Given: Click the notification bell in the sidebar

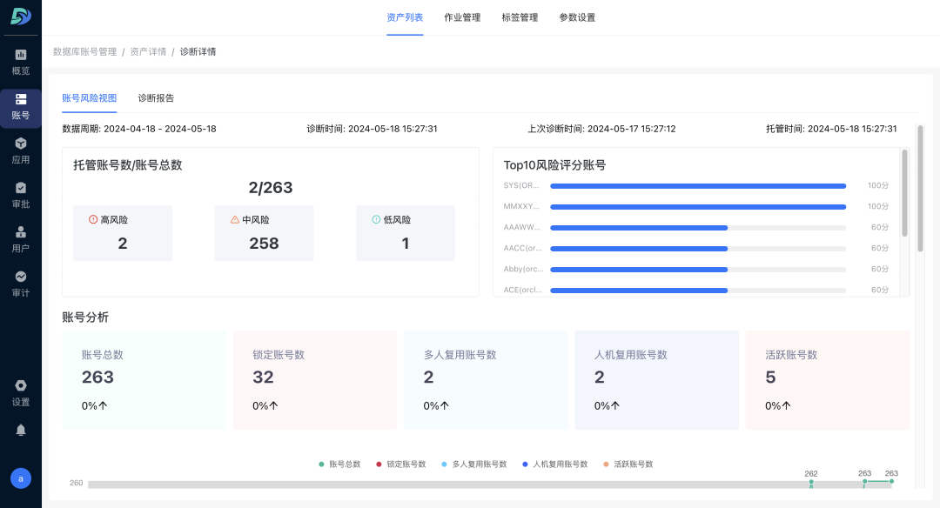Looking at the screenshot, I should point(20,429).
